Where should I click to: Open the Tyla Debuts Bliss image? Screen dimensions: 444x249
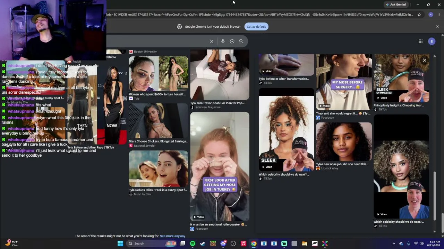coord(159,169)
